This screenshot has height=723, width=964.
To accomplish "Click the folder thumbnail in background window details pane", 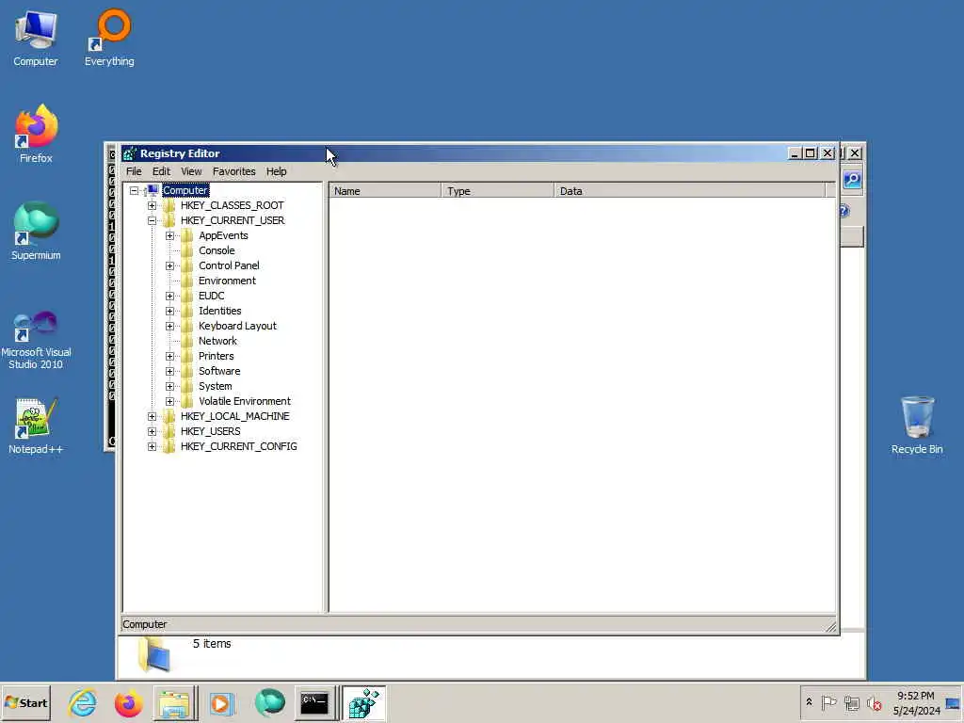I will (153, 655).
